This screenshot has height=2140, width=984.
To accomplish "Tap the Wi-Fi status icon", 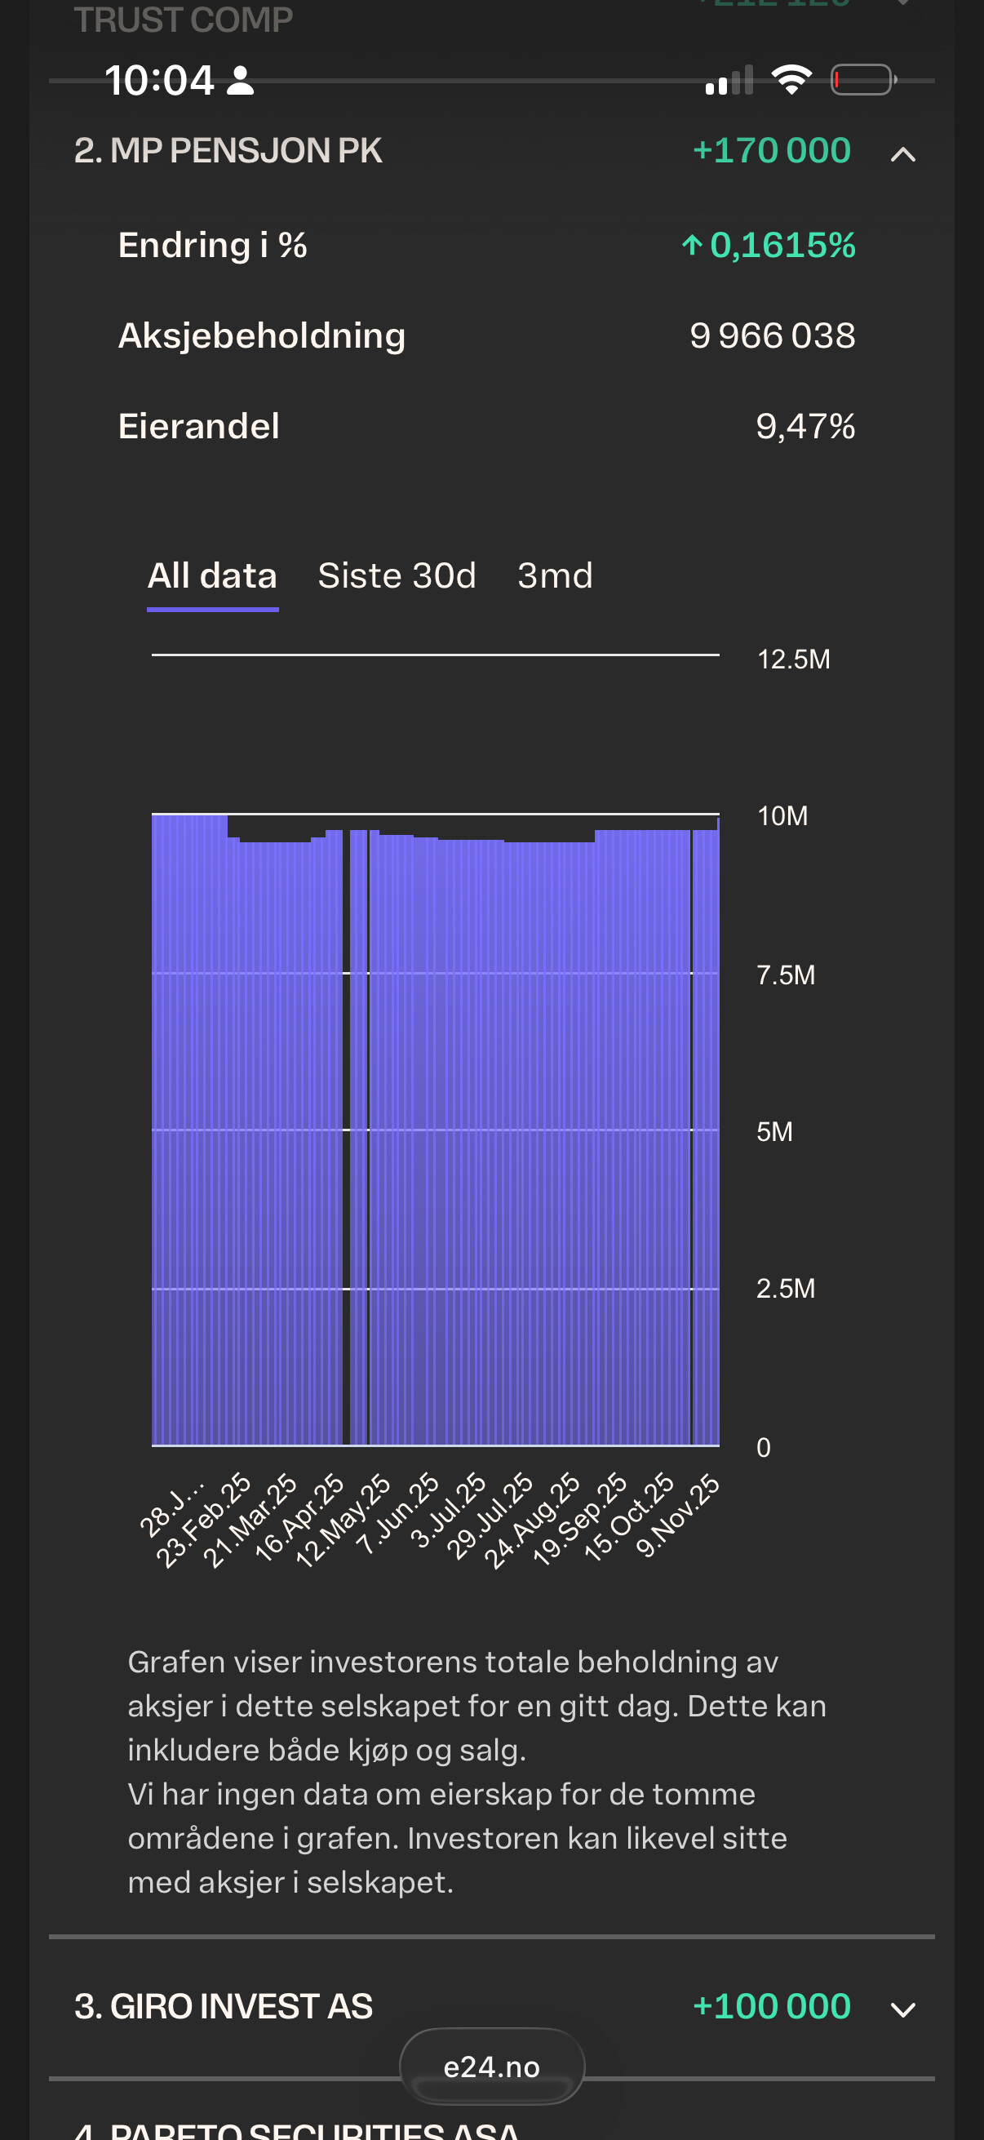I will [x=791, y=80].
